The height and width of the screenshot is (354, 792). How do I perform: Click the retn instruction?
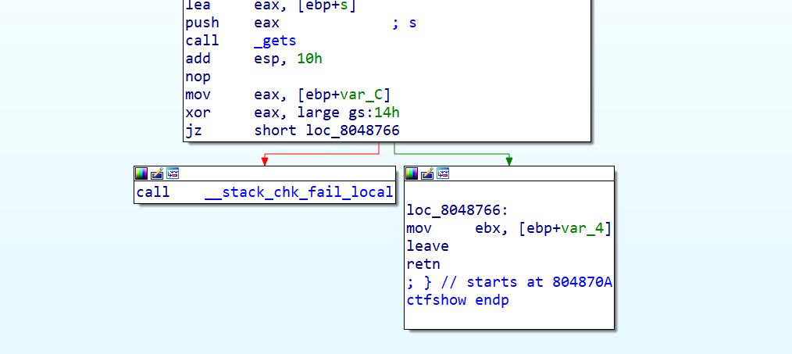pos(423,264)
